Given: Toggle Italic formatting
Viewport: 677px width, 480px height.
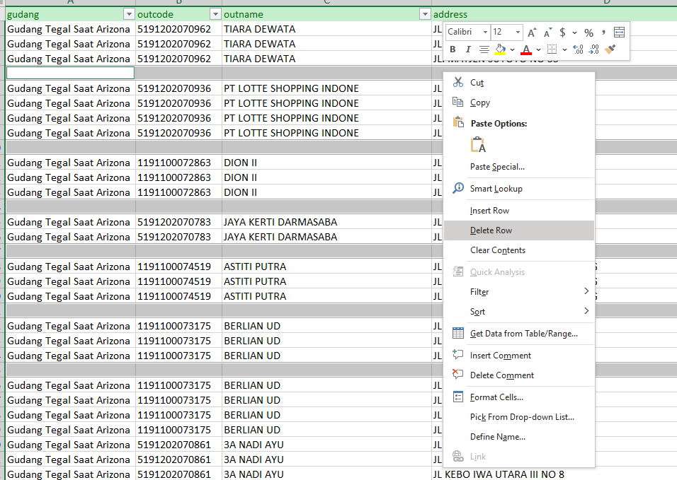Looking at the screenshot, I should [x=467, y=49].
